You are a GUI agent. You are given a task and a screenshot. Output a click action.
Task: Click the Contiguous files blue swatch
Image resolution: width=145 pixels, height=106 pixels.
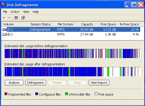pos(37,94)
